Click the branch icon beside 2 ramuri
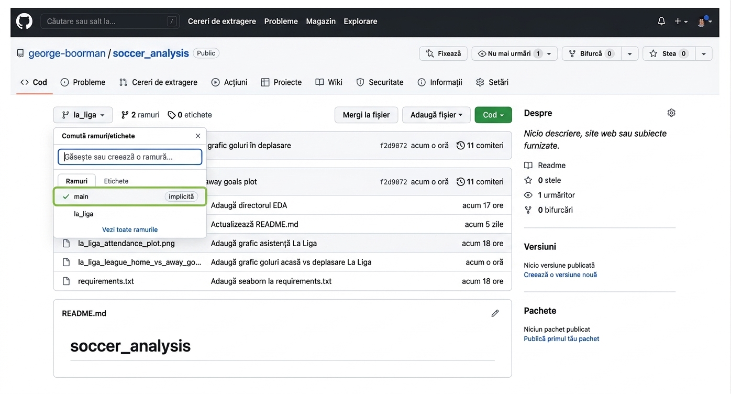Image resolution: width=731 pixels, height=394 pixels. pos(125,115)
